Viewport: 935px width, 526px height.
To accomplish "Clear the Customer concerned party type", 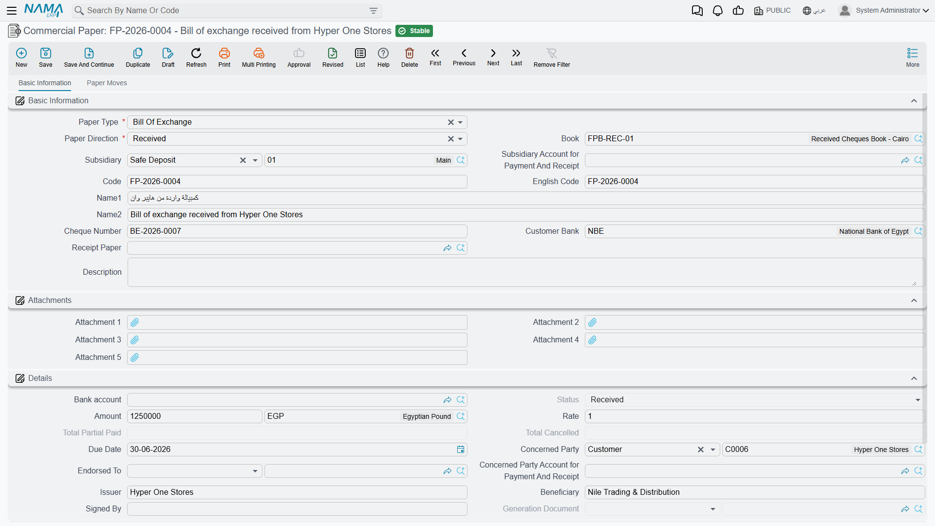I will (701, 450).
